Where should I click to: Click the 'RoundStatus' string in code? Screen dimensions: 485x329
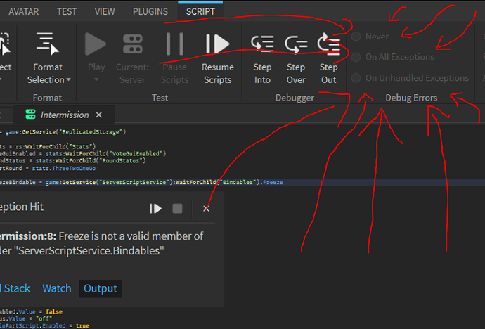(121, 160)
